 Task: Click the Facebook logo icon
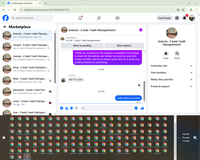coord(6,18)
